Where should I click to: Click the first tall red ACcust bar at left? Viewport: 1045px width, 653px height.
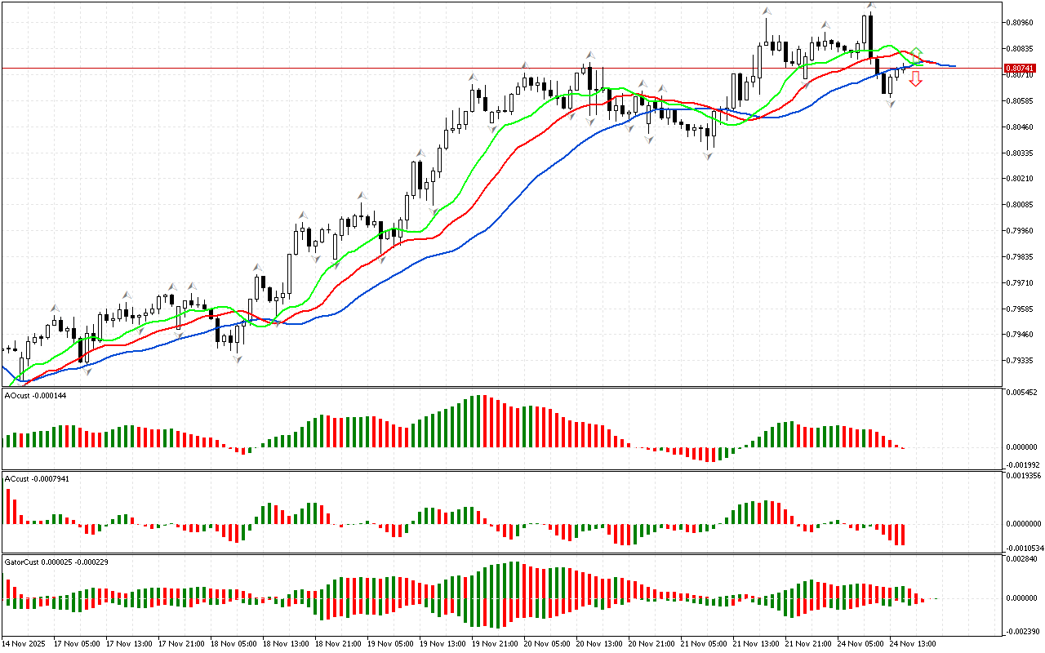[x=9, y=507]
